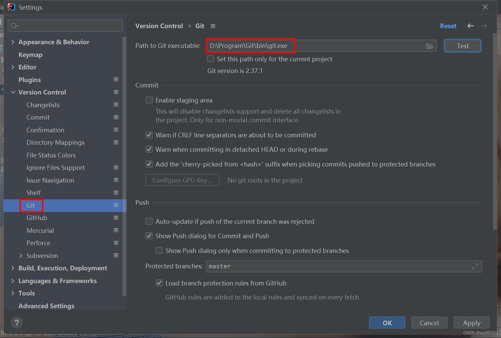The image size is (501, 338).
Task: Enable 'Set this path only for the current project'
Action: click(x=210, y=59)
